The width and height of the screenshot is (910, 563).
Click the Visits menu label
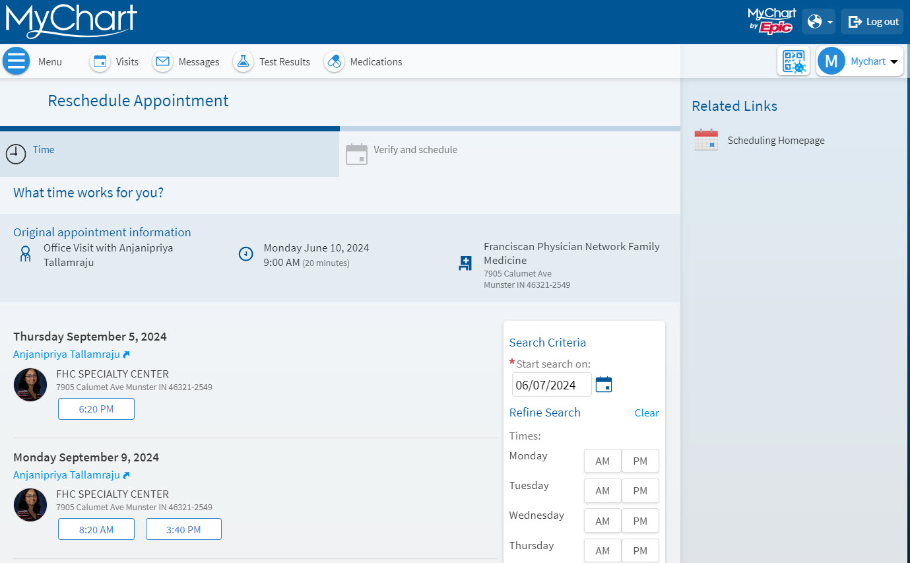click(127, 61)
